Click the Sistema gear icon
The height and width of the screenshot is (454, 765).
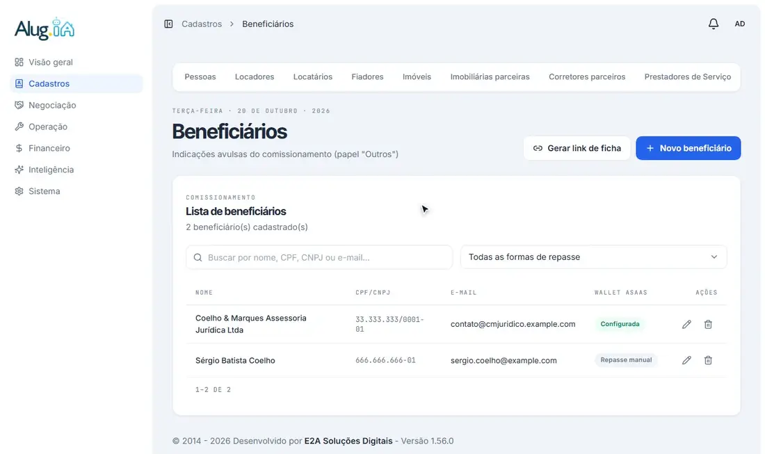point(19,190)
